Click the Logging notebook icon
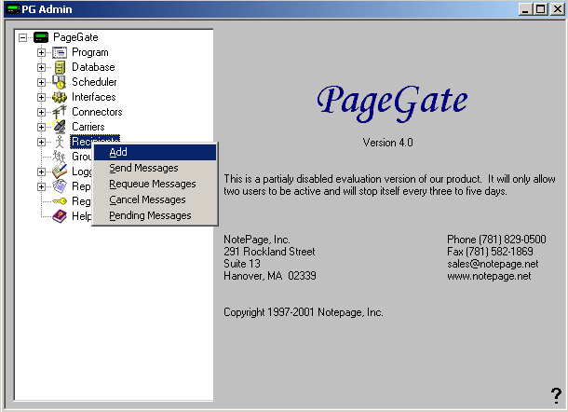This screenshot has height=412, width=568. [x=60, y=172]
